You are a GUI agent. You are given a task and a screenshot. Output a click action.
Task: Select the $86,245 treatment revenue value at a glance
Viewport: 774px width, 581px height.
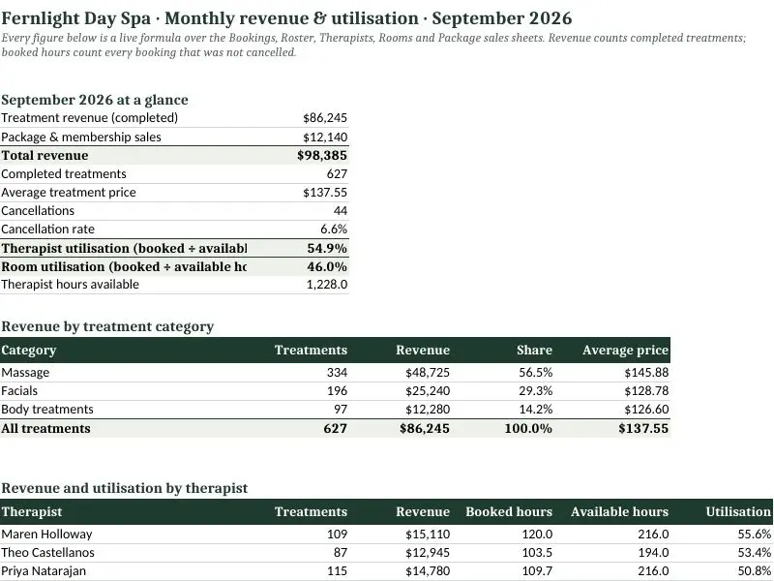pos(325,117)
